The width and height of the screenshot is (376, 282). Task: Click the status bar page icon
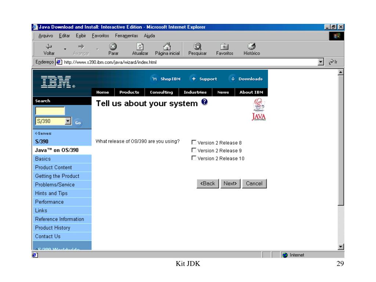click(35, 255)
